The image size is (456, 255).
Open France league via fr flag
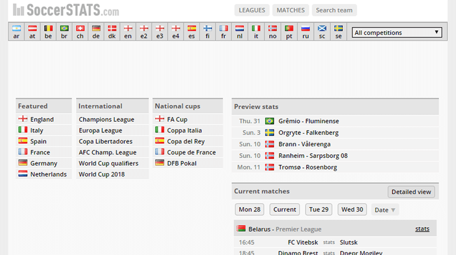tap(224, 31)
